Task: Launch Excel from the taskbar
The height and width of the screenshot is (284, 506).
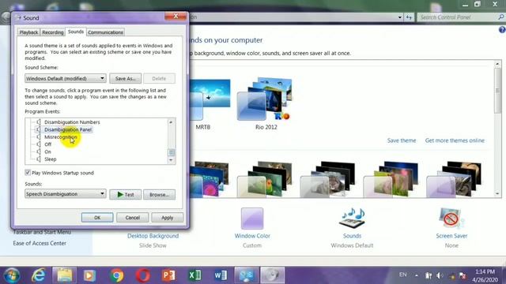Action: [x=194, y=275]
